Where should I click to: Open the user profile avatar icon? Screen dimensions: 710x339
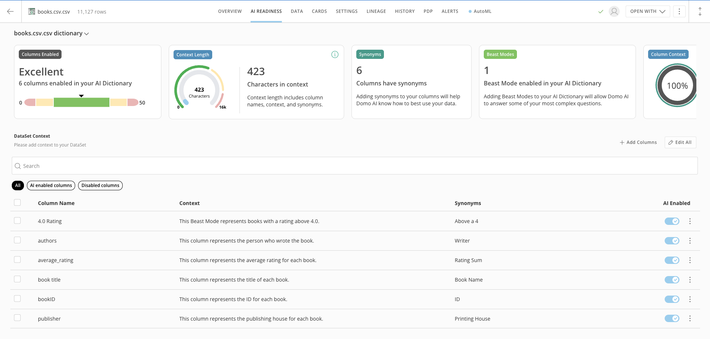click(614, 11)
